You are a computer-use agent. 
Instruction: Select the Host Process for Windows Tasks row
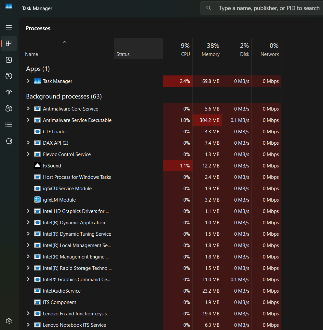(x=150, y=177)
